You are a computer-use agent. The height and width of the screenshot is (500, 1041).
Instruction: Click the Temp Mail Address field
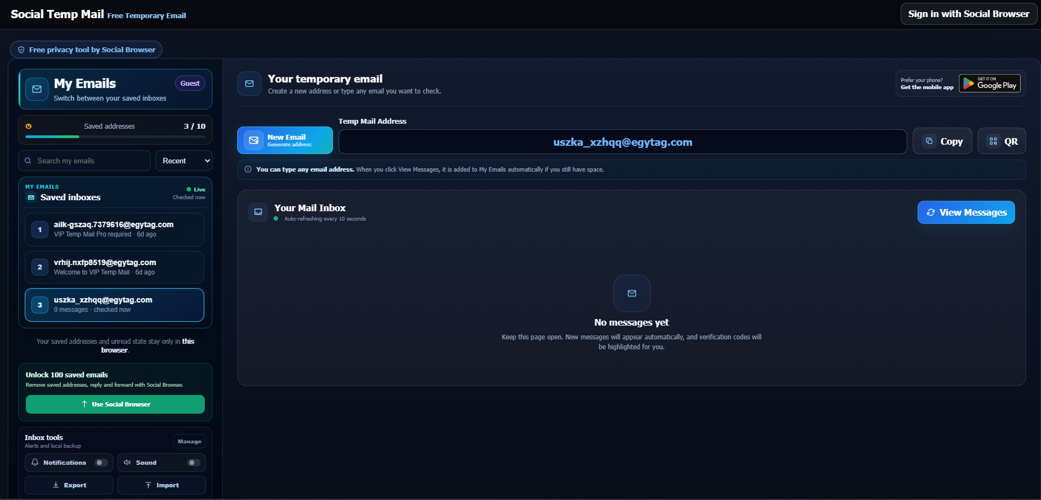point(623,142)
